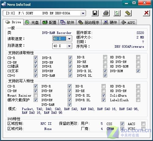Click the Save floppy disk icon
The image size is (153, 141).
tap(95, 13)
